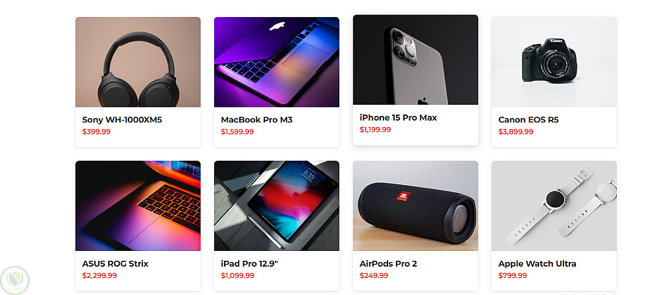Click the Sony WH-1000XM5 title

[122, 120]
